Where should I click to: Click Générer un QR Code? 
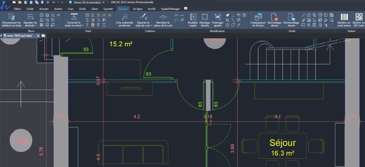(x=359, y=20)
